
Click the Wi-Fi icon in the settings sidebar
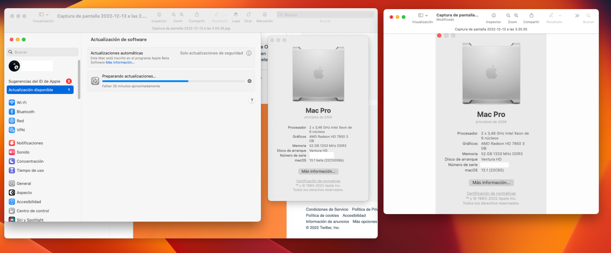click(x=12, y=103)
